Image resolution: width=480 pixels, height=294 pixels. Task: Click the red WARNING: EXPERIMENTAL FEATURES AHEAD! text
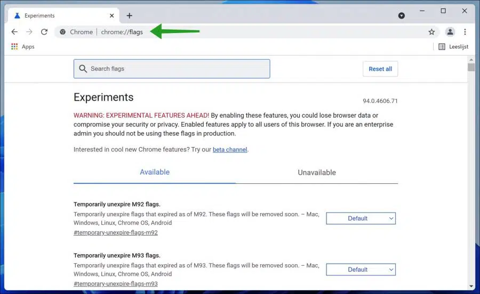coord(141,115)
